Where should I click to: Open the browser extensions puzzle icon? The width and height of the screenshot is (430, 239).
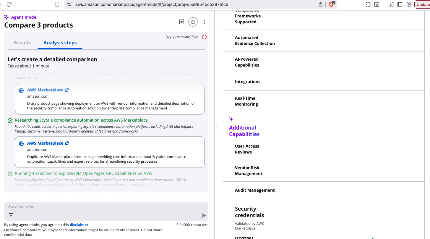(368, 4)
